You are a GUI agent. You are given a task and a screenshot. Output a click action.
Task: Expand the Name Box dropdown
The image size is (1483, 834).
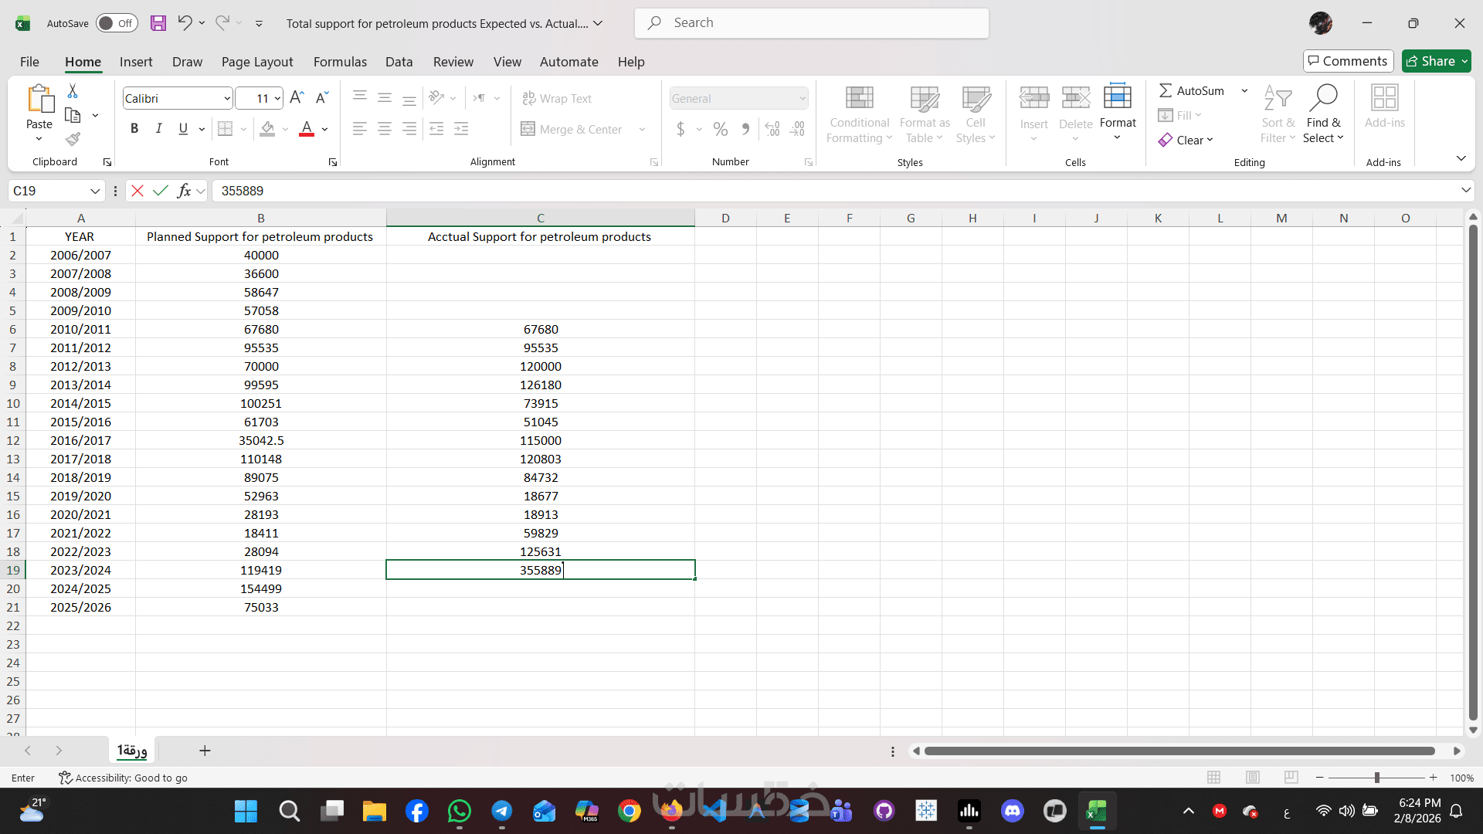click(x=95, y=191)
